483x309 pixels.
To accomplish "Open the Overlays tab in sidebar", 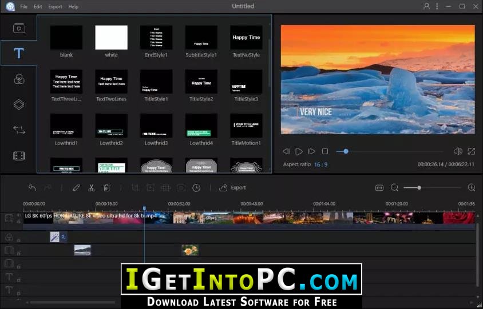I will coord(19,105).
